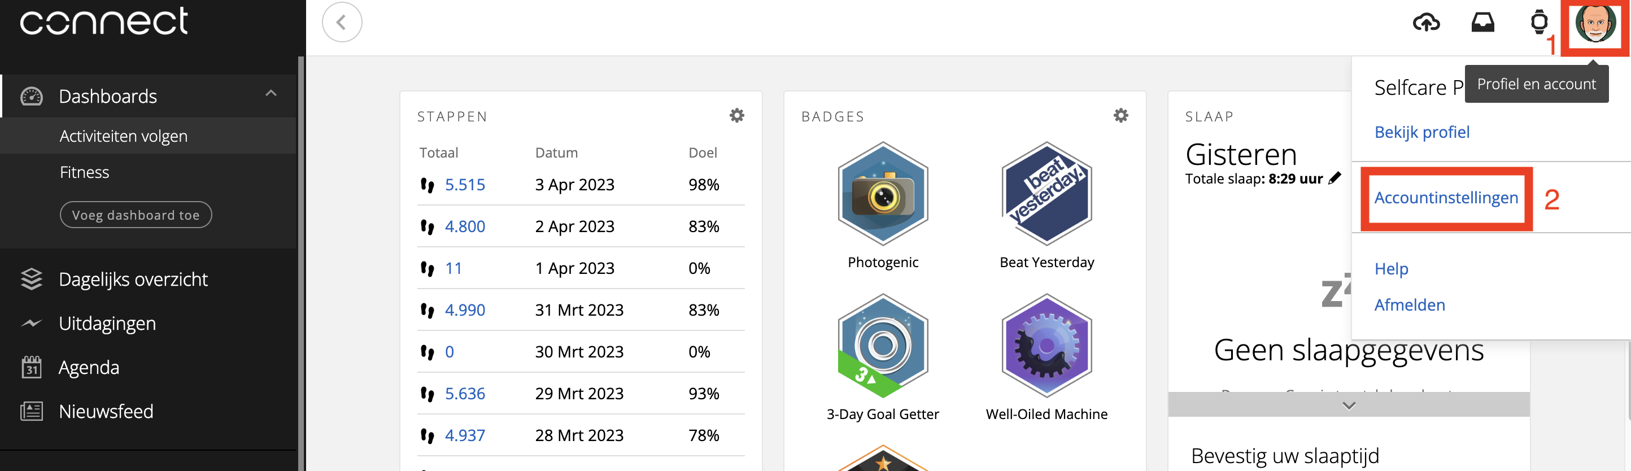Click the Voeg dashboard toe button
Viewport: 1631px width, 471px height.
[136, 215]
